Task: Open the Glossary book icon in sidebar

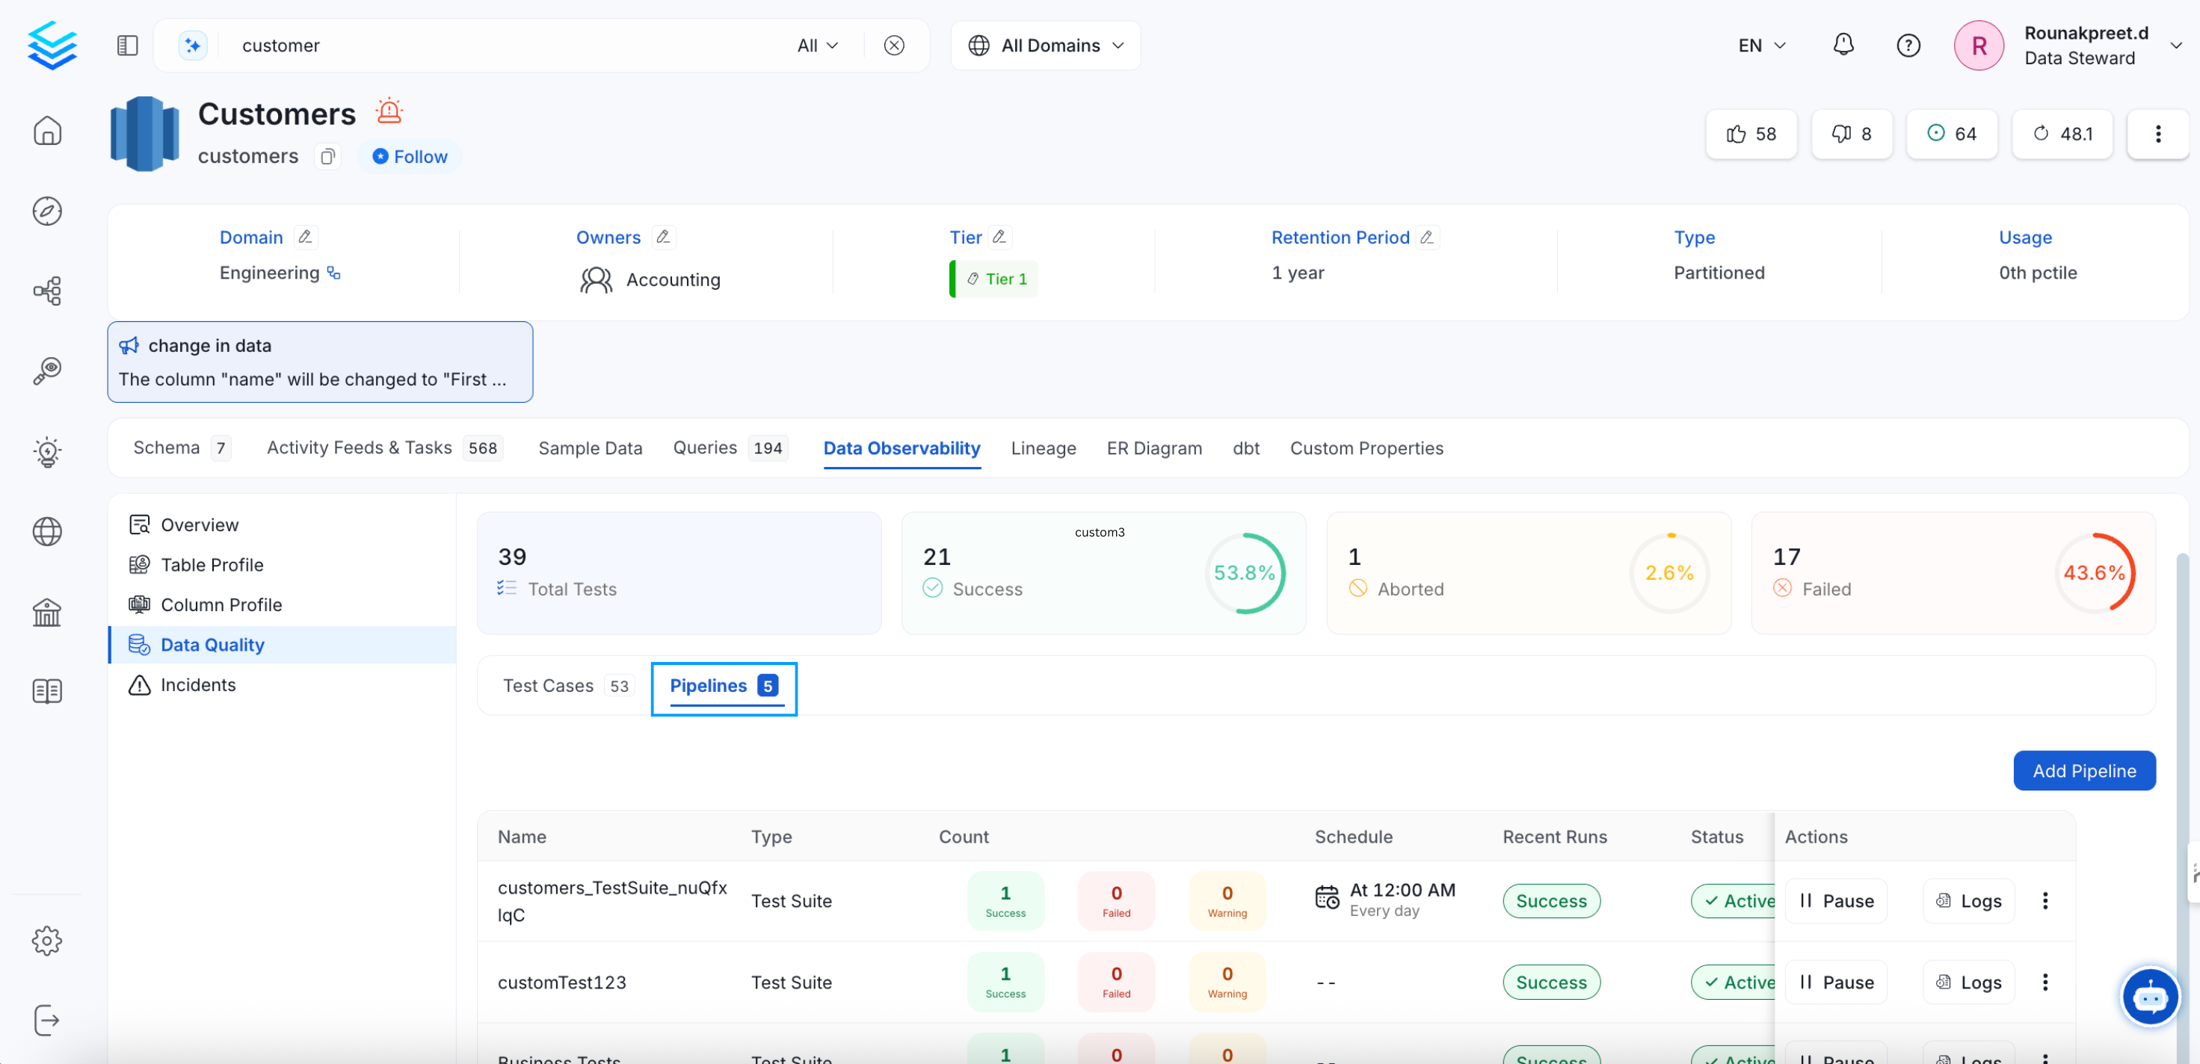Action: pos(47,690)
